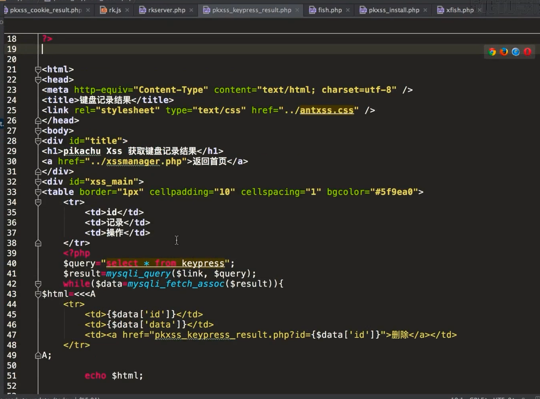Switch to xfish.php tab
Viewport: 540px width, 399px height.
[x=460, y=10]
